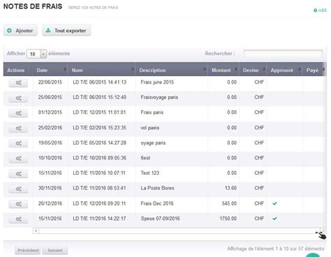Click the amount 1750.00
The width and height of the screenshot is (331, 257).
pyautogui.click(x=228, y=219)
